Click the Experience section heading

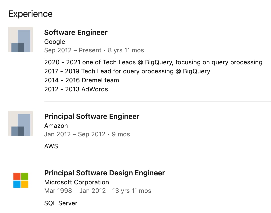click(30, 14)
